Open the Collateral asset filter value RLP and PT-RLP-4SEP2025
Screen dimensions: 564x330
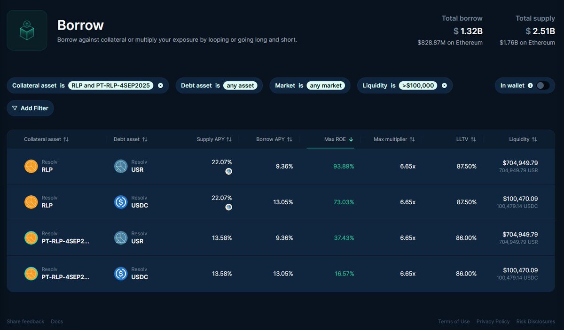pyautogui.click(x=111, y=85)
